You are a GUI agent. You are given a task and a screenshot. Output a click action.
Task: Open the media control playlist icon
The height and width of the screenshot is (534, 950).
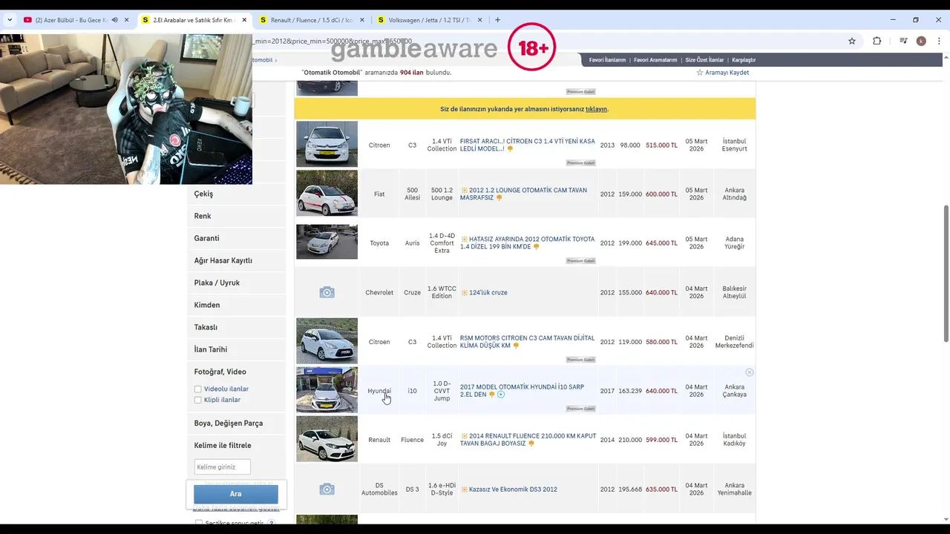coord(903,41)
